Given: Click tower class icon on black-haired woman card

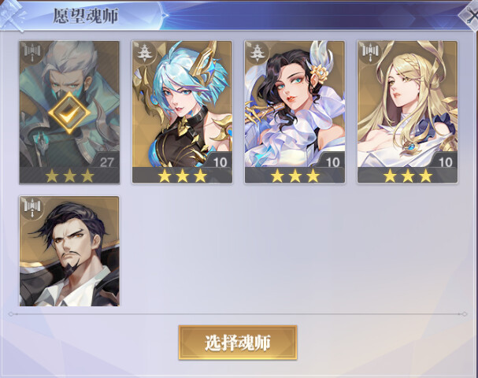Looking at the screenshot, I should (258, 53).
